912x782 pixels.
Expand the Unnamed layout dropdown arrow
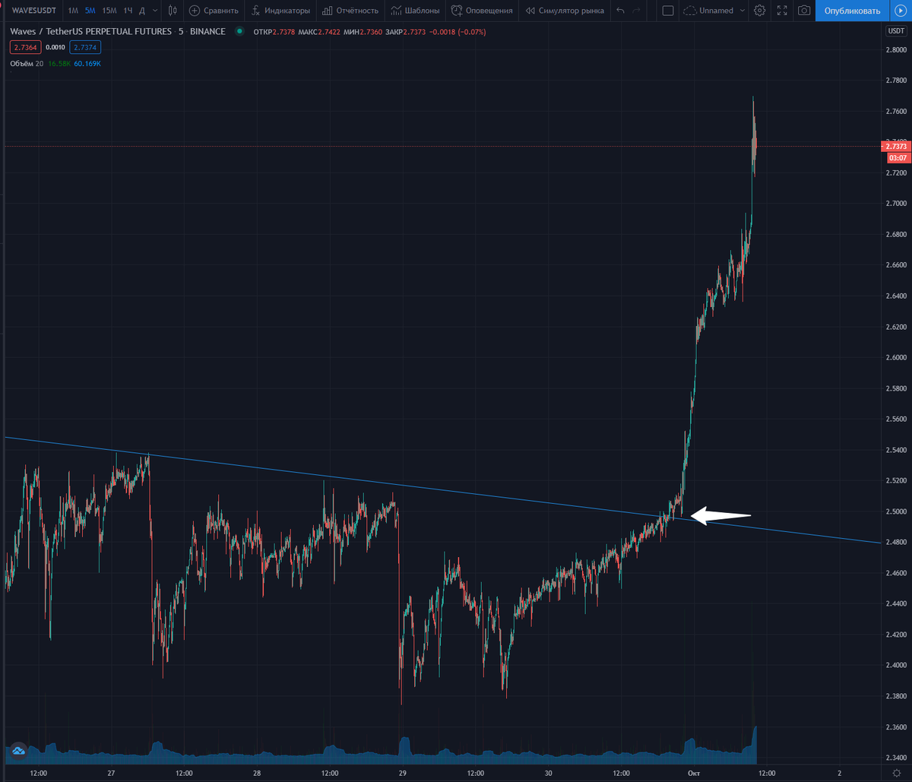coord(743,11)
